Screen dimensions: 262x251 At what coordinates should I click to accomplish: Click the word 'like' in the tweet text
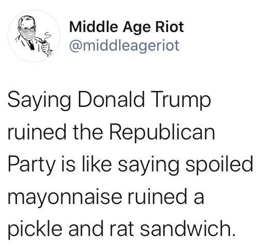[x=97, y=164]
